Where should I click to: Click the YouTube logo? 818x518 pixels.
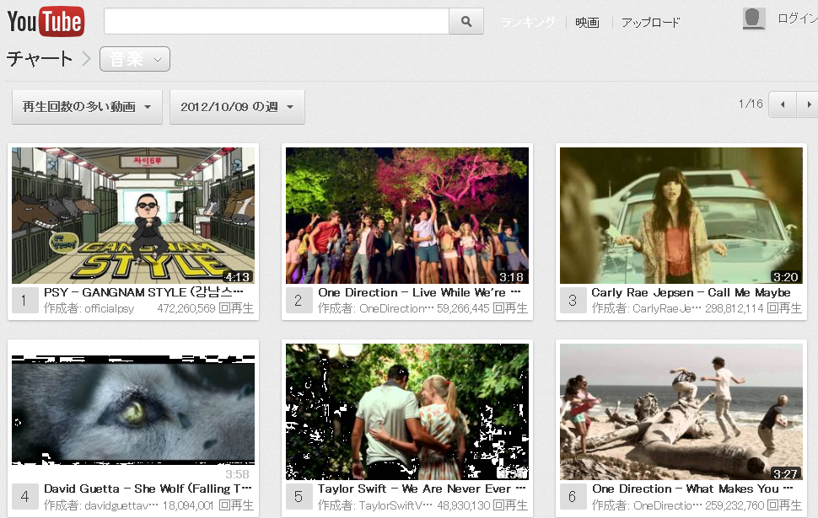[46, 21]
